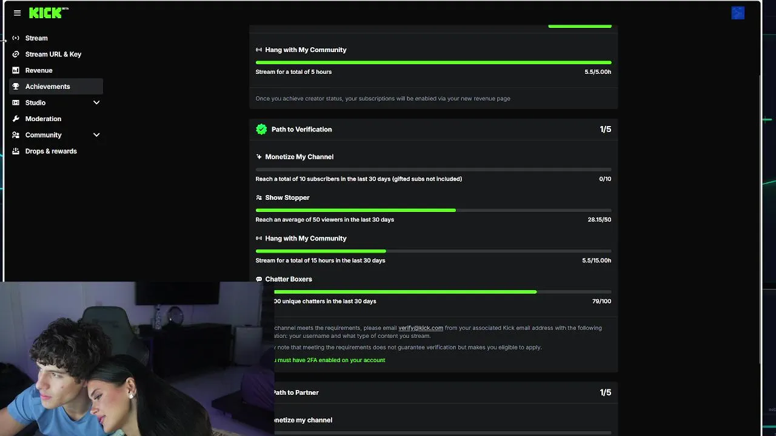Click the Moderation wrench icon
This screenshot has width=776, height=436.
(16, 119)
